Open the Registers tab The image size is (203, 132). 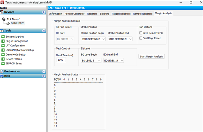click(x=92, y=14)
